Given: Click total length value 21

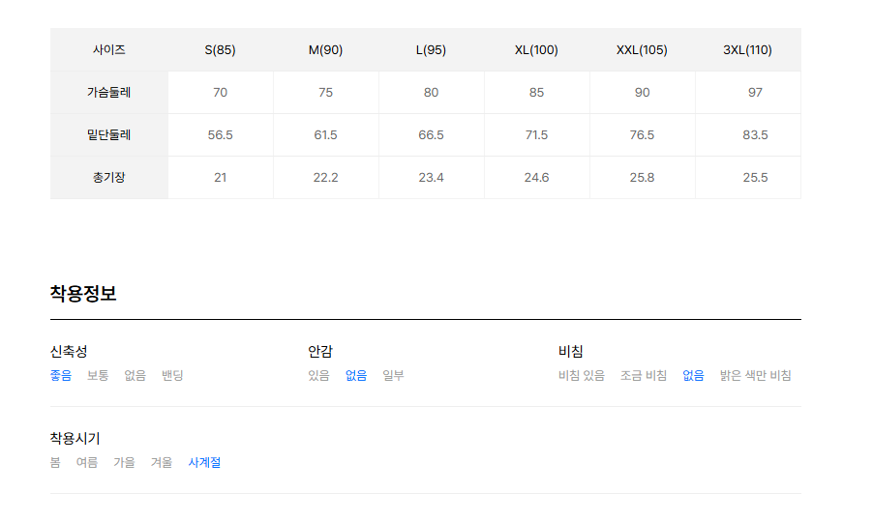Looking at the screenshot, I should click(x=221, y=178).
